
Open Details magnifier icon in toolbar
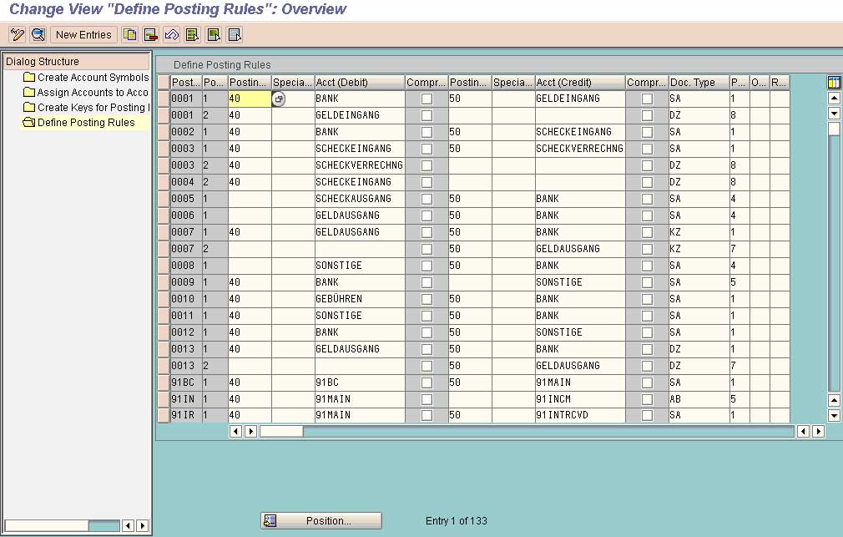tap(38, 35)
